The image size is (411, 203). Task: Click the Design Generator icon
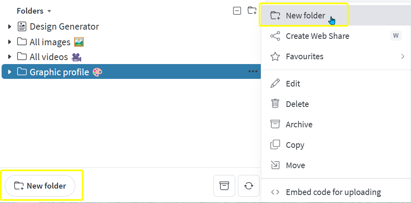coord(22,26)
